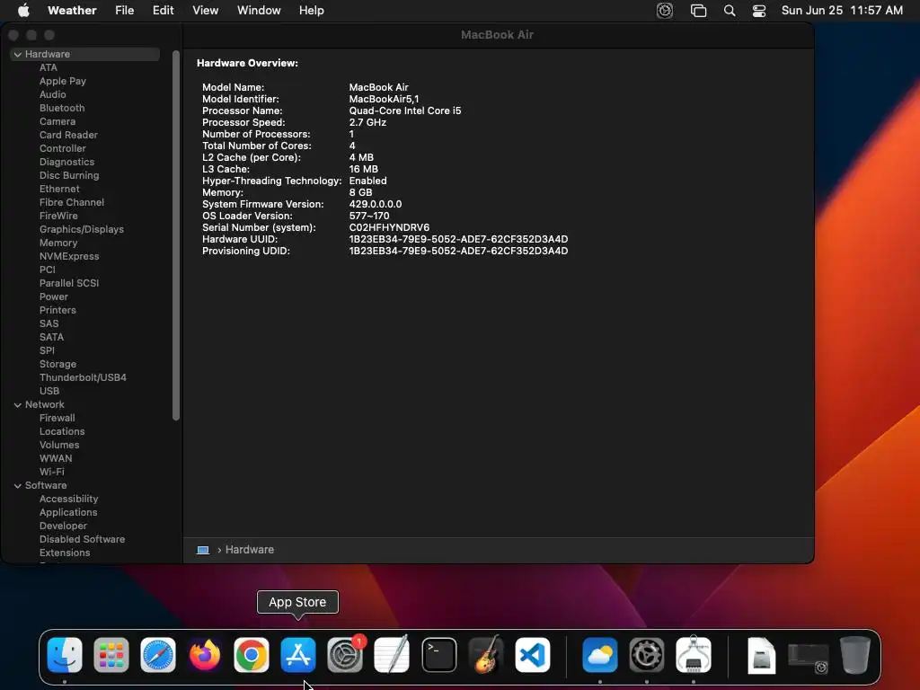Open the Help menu

[x=312, y=10]
